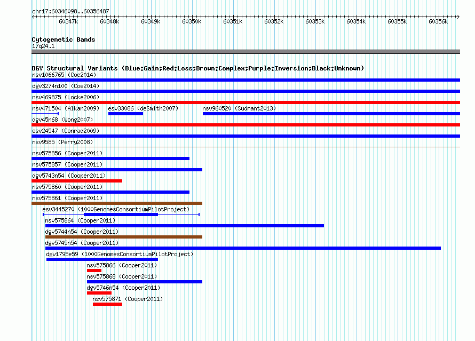Click the blue nsv575868 bar
Screen dimensions: 475x341
pos(145,282)
